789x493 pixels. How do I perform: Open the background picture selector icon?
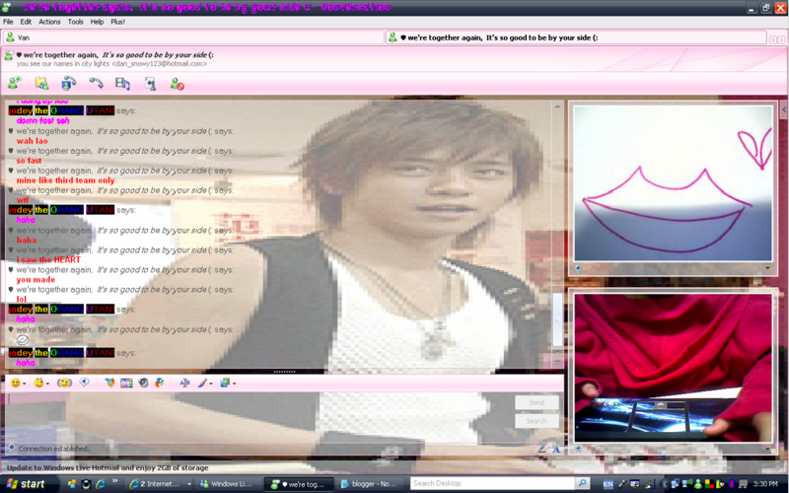pos(225,383)
